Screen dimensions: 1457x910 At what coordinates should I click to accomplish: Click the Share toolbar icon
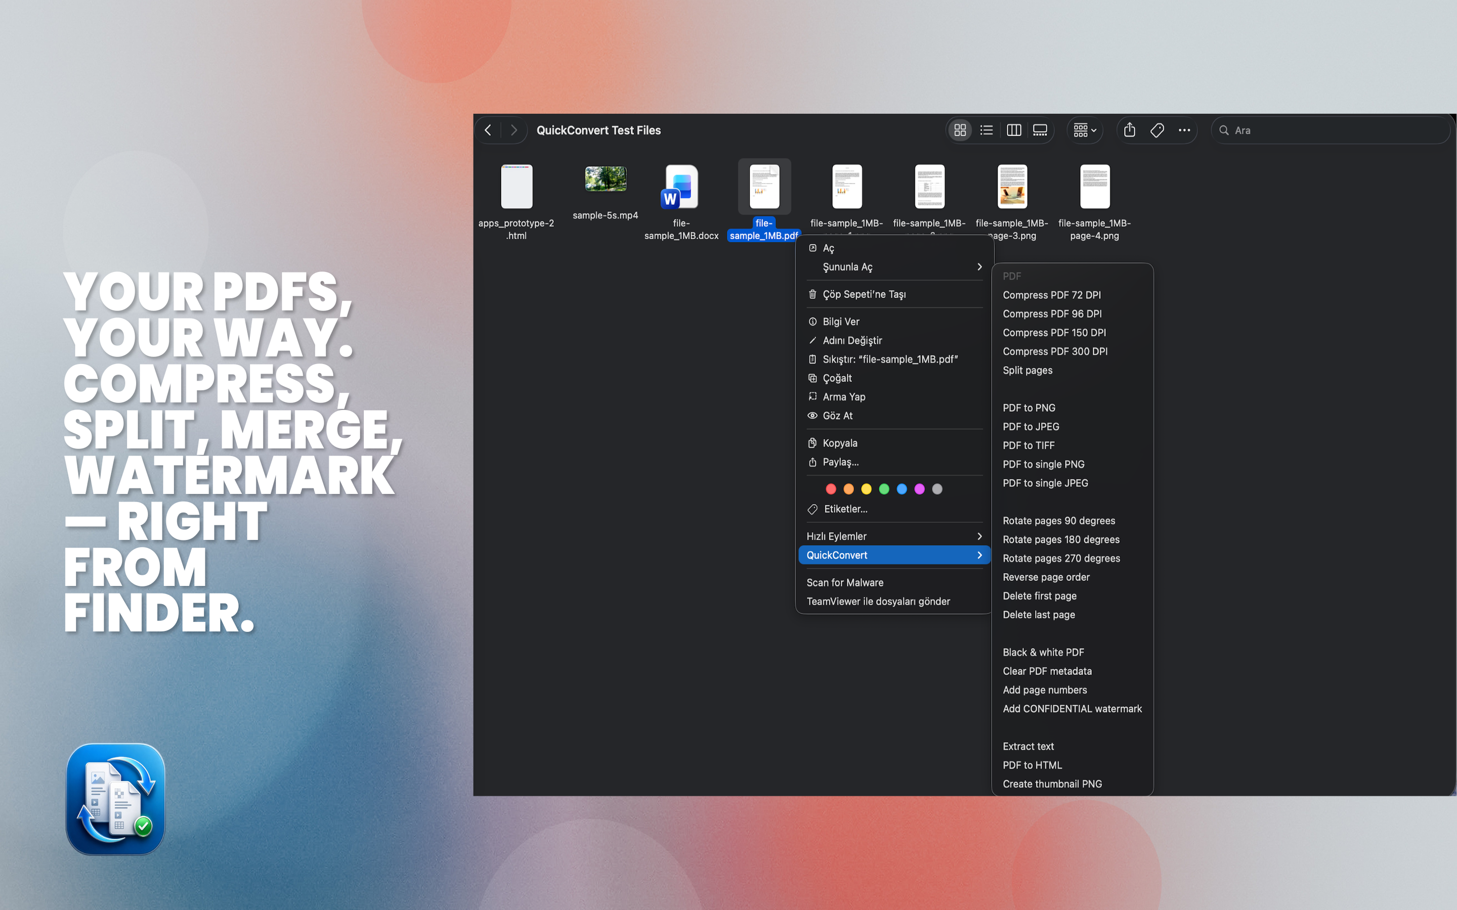(x=1130, y=130)
